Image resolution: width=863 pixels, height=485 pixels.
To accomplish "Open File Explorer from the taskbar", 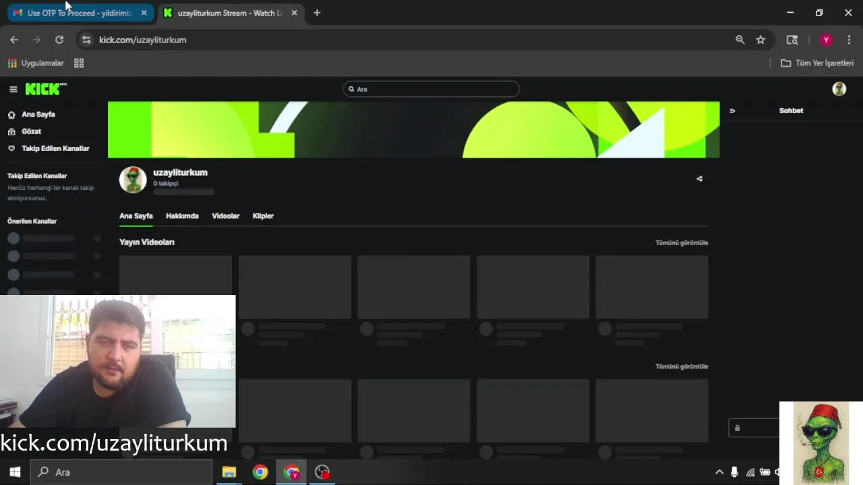I will coord(229,472).
